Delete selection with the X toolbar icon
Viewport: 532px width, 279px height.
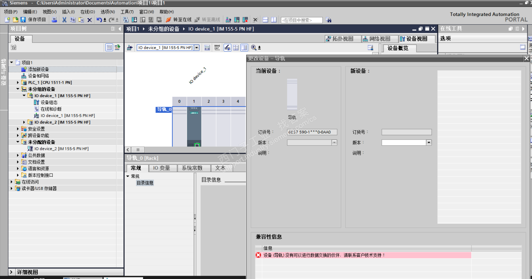90,20
